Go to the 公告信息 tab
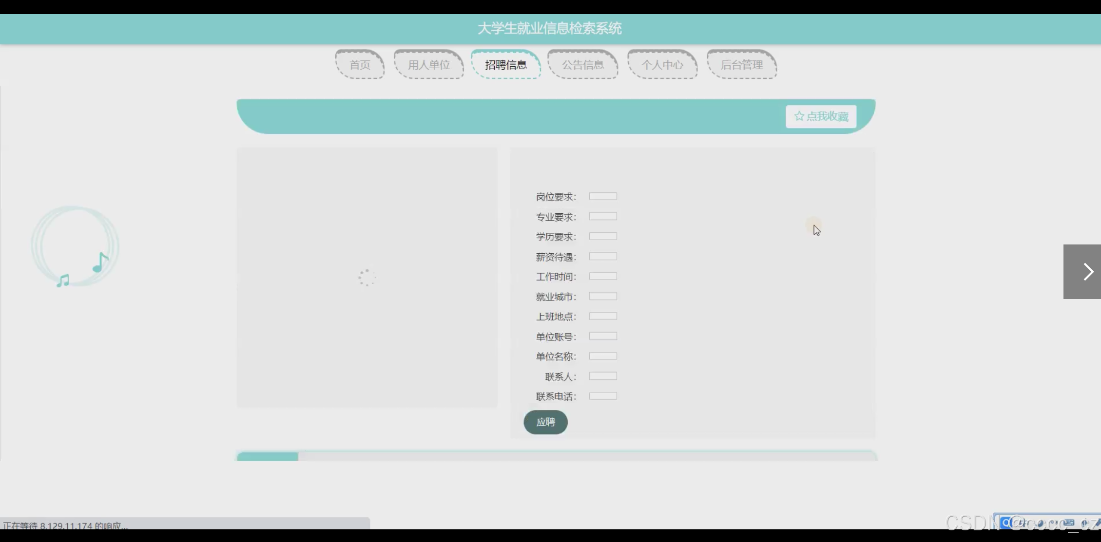 pyautogui.click(x=583, y=65)
